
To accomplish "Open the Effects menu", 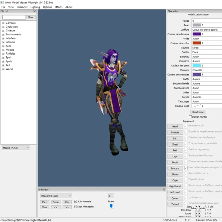I will point(59,7).
